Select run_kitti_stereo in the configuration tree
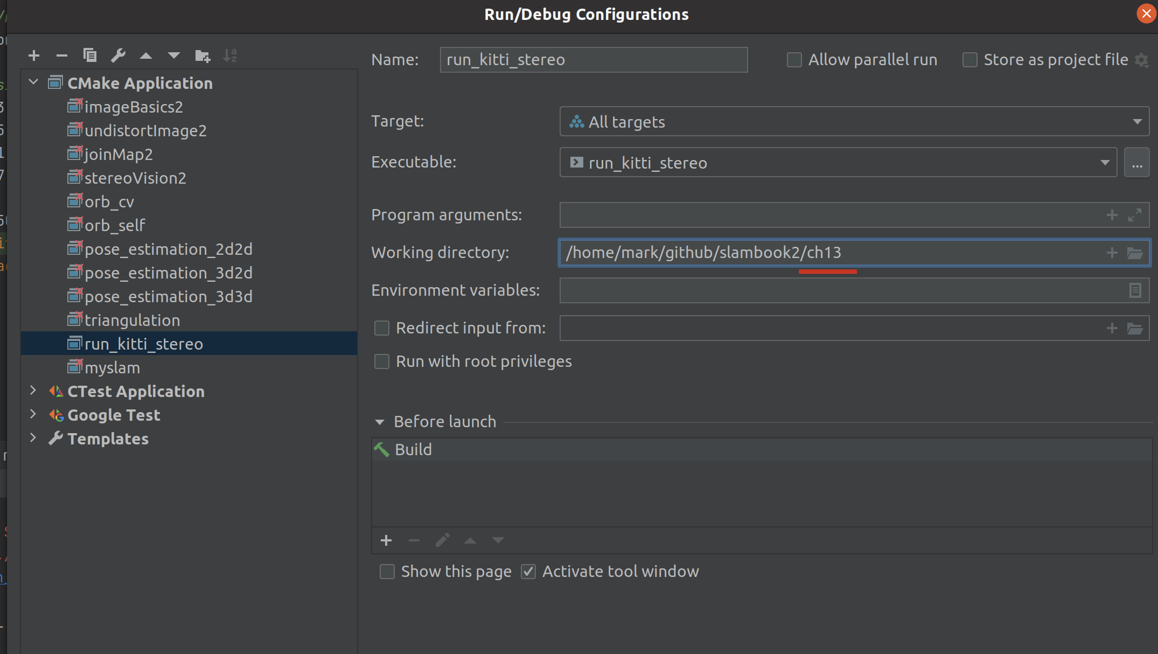 coord(189,344)
